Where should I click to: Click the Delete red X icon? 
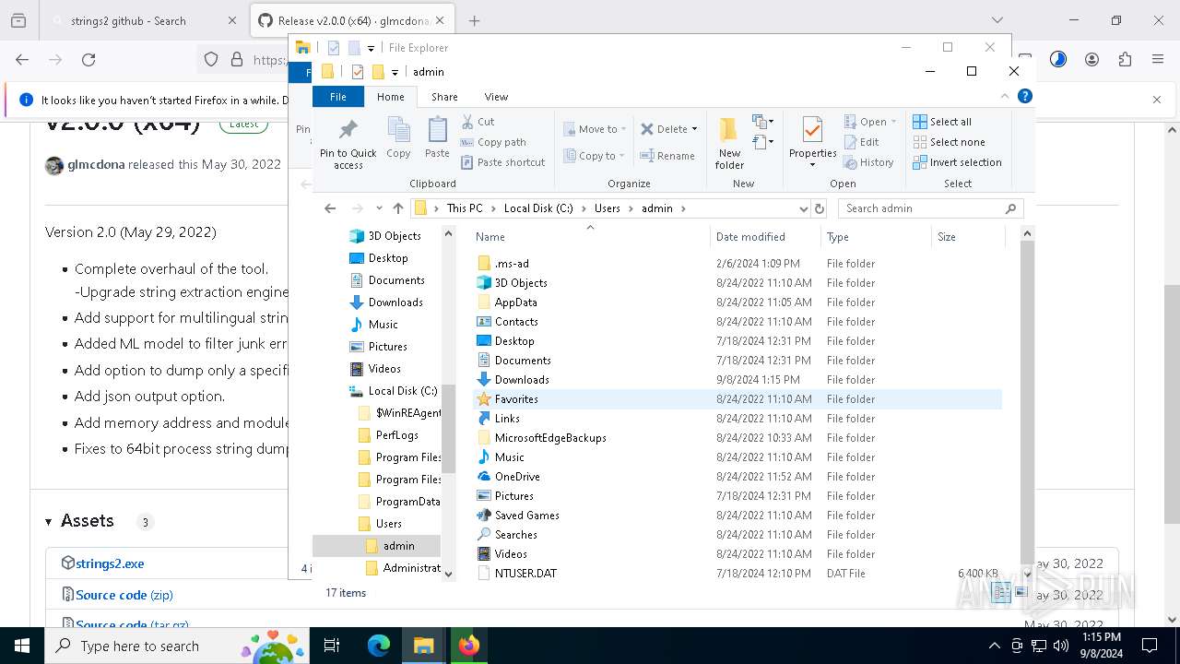tap(647, 129)
